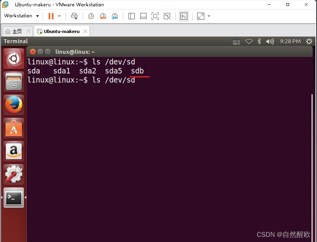The image size is (317, 242).
Task: Expand the stretch display dropdown arrow
Action: (209, 16)
